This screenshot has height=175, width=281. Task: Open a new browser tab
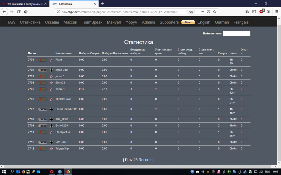102,4
